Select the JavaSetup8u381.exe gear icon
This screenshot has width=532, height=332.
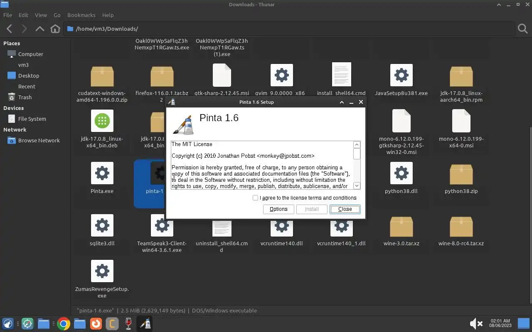[x=401, y=75]
